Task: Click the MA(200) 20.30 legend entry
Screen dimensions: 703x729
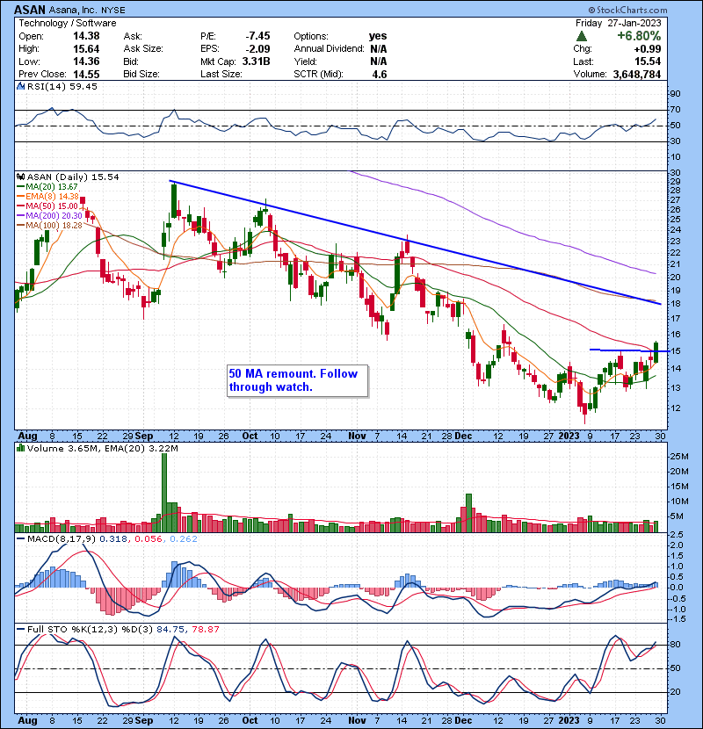Action: click(50, 216)
